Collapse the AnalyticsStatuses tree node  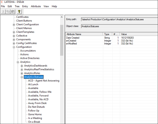pos(22,77)
